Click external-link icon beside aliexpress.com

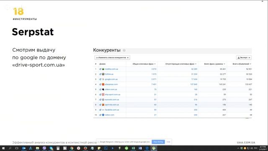[100, 84]
